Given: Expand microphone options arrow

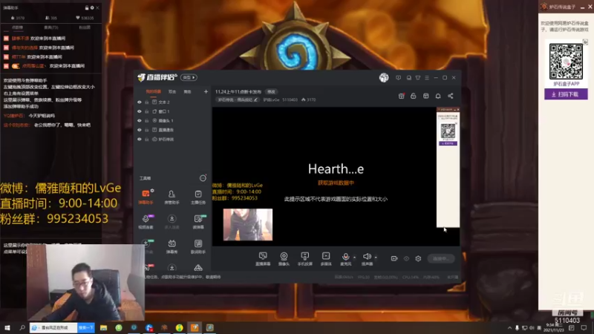Looking at the screenshot, I should [355, 258].
